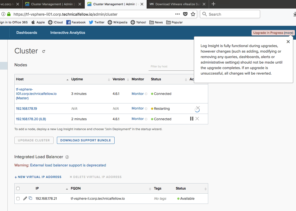Open the News bookmarks folder

[156, 22]
